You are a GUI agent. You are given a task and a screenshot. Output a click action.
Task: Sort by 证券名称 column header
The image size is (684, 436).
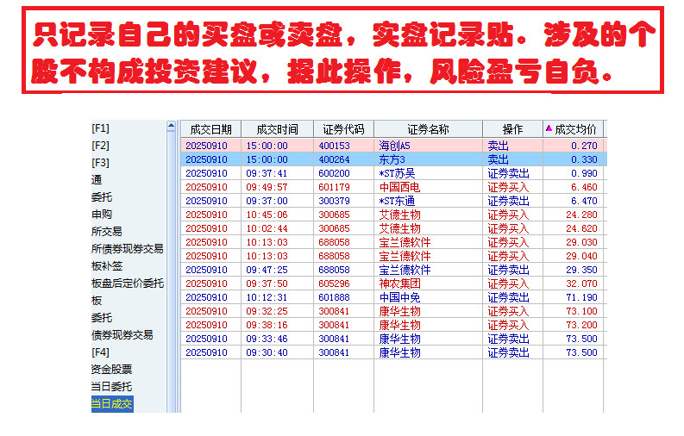pos(428,129)
